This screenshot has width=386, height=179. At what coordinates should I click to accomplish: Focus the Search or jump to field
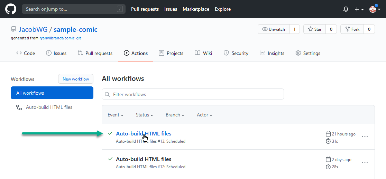click(74, 9)
